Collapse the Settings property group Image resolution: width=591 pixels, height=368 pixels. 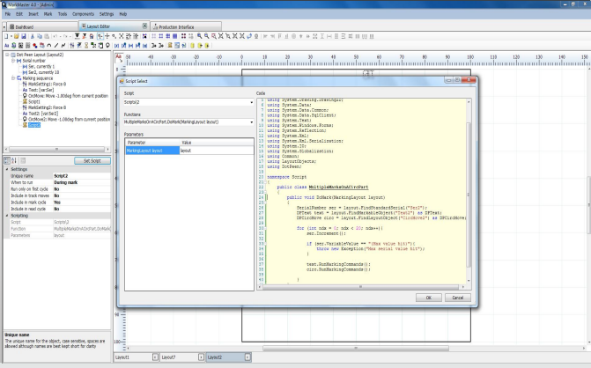coord(7,169)
